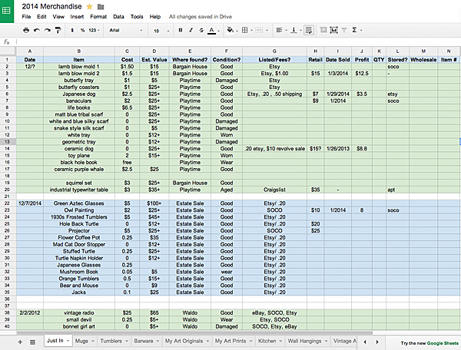Click the Insert chart icon

click(333, 30)
